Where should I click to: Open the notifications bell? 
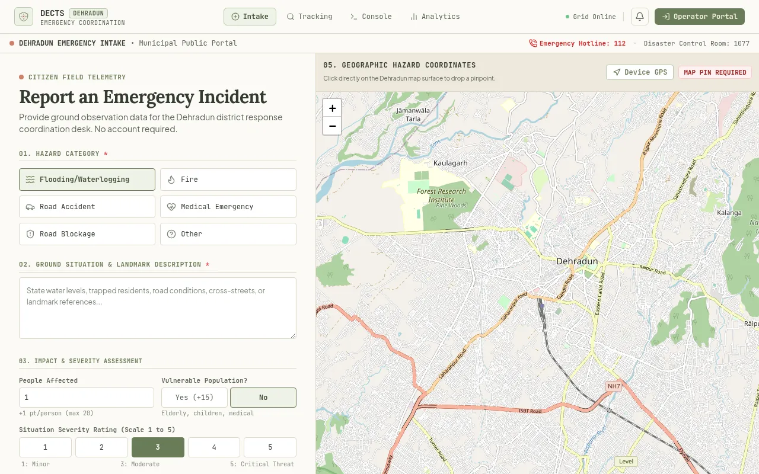(640, 17)
